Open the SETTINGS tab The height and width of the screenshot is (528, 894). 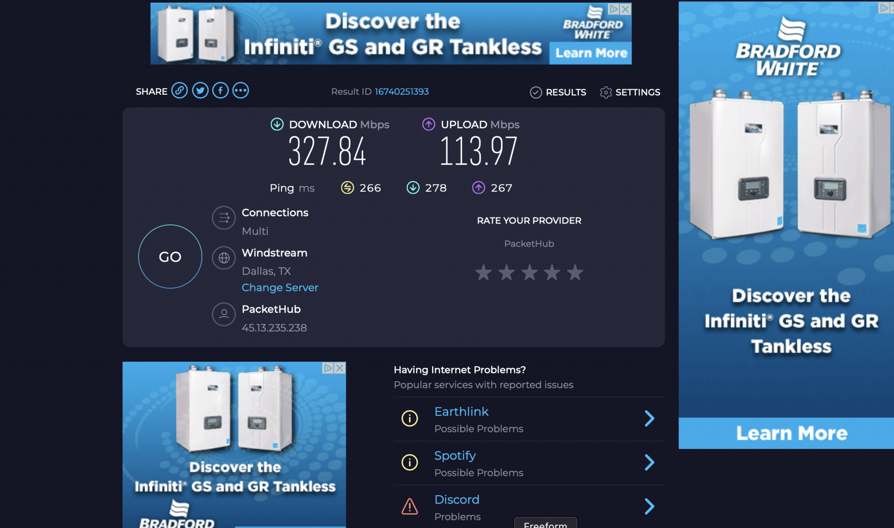click(630, 92)
